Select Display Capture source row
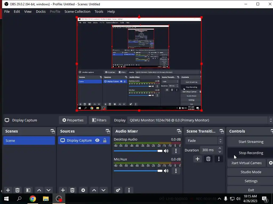This screenshot has height=204, width=273. (x=84, y=140)
